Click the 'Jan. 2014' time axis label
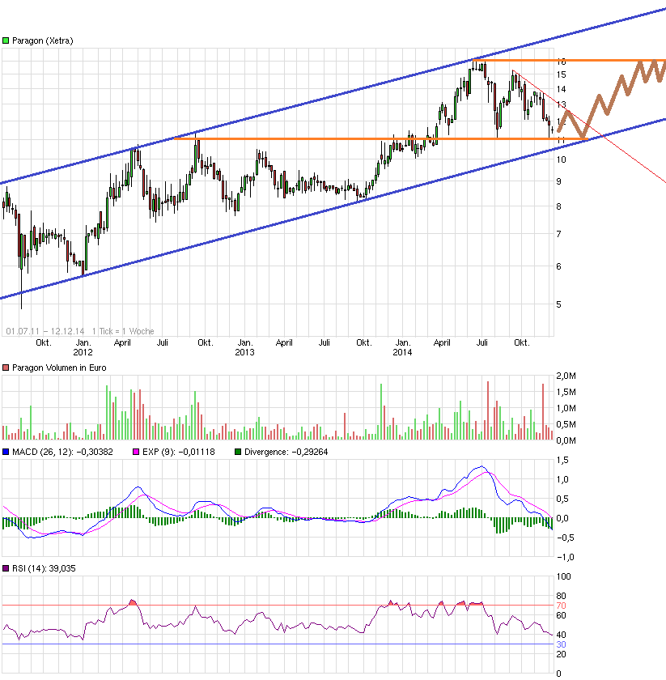Screen dimensions: 666x680 coord(402,347)
